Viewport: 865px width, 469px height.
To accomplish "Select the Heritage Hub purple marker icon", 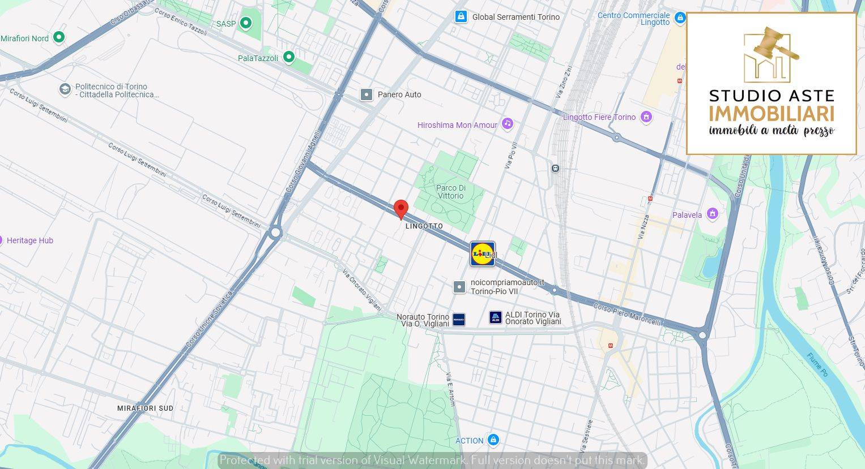I will (x=1, y=240).
